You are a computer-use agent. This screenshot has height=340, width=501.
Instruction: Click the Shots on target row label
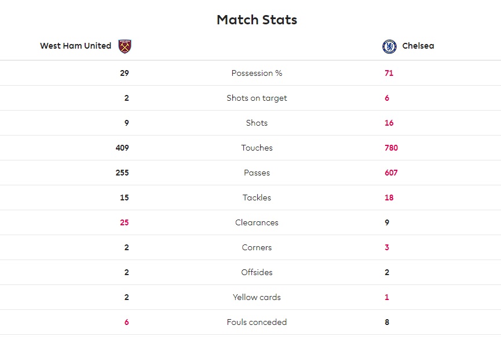257,98
